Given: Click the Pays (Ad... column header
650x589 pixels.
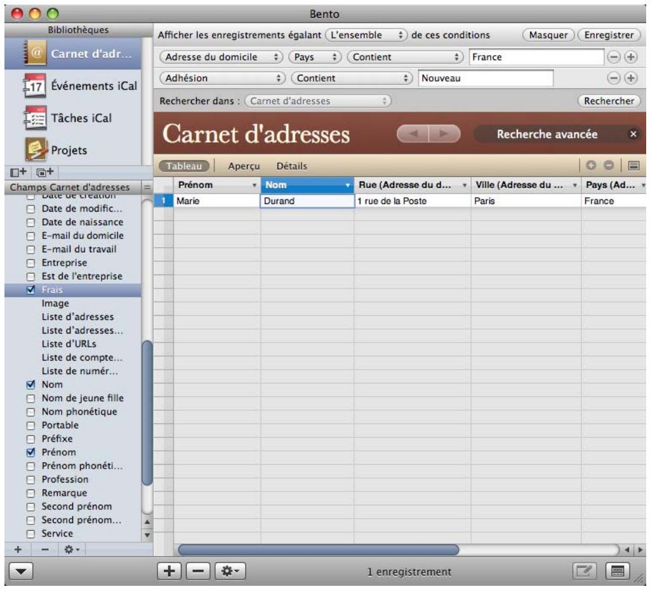Looking at the screenshot, I should 615,185.
